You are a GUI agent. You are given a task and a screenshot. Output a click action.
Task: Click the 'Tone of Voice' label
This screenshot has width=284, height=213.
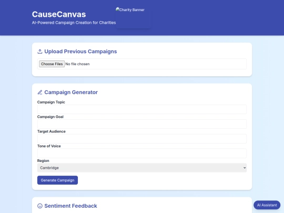pyautogui.click(x=49, y=146)
